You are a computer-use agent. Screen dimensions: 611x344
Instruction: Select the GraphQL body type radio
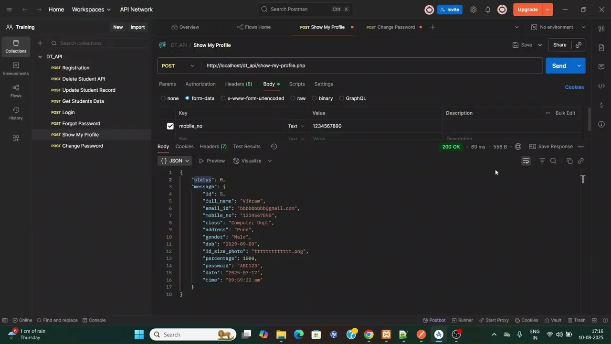point(341,98)
